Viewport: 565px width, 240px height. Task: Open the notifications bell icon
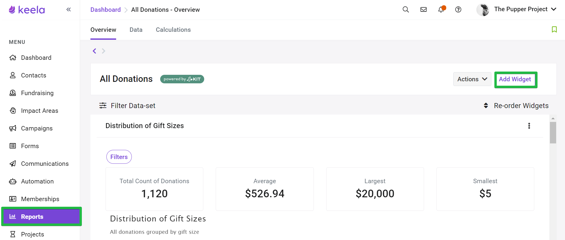(441, 9)
